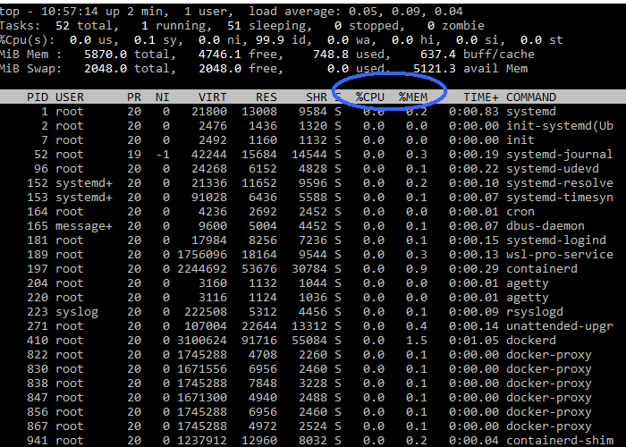
Task: Select the init-systemd(Ub command text
Action: click(559, 126)
